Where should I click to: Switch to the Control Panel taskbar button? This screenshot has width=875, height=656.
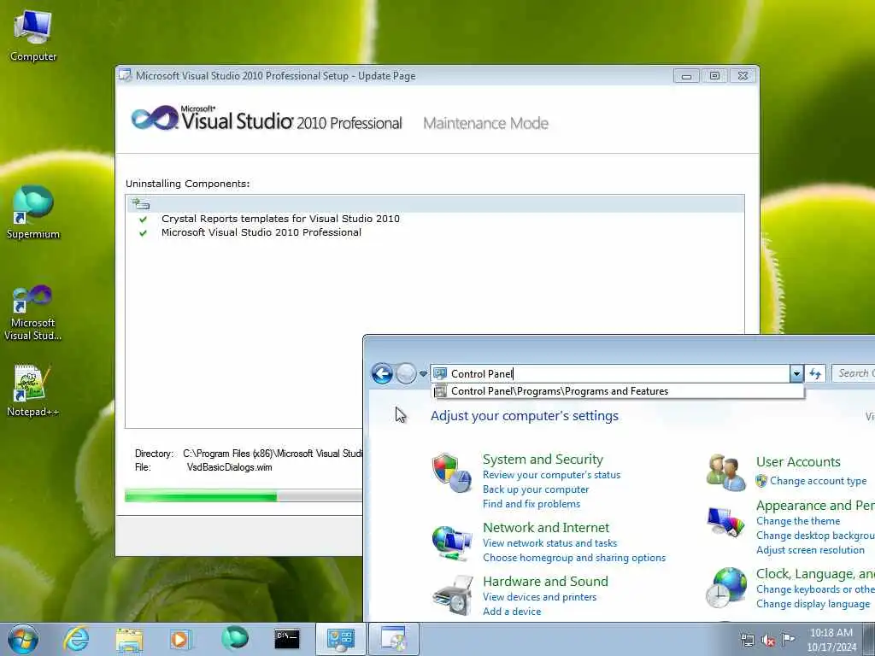click(x=340, y=639)
